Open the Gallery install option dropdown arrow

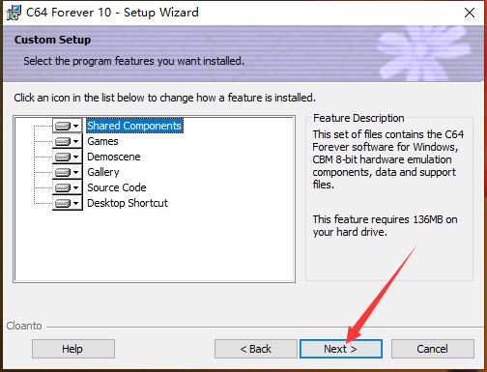pos(76,172)
